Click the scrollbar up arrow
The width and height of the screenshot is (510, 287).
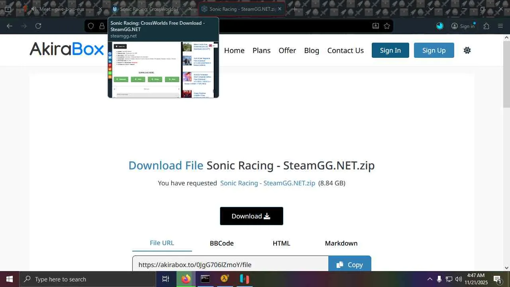coord(506,37)
